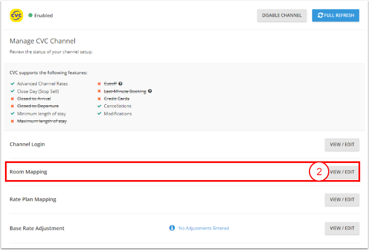Screen dimensions: 369x250
Task: Click the No Adjustments Entered text
Action: (x=204, y=228)
